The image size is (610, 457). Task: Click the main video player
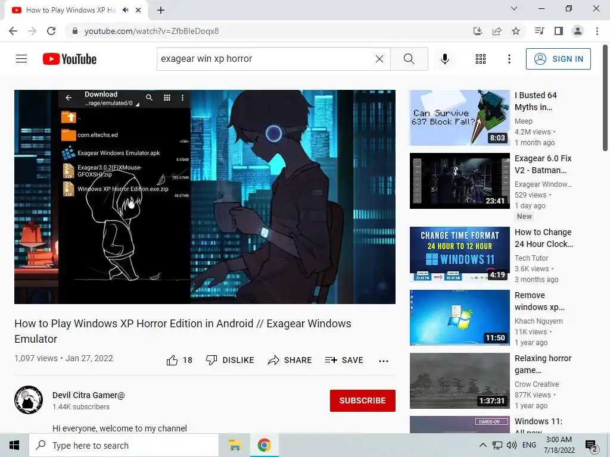click(x=205, y=196)
